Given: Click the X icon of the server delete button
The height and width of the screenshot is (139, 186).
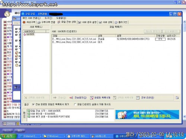Looking at the screenshot, I should 26,98.
